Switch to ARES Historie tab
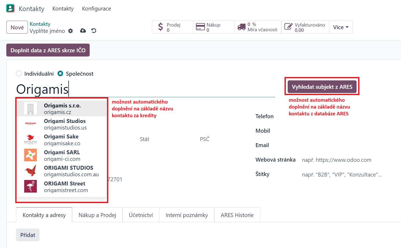The height and width of the screenshot is (248, 401). (237, 215)
